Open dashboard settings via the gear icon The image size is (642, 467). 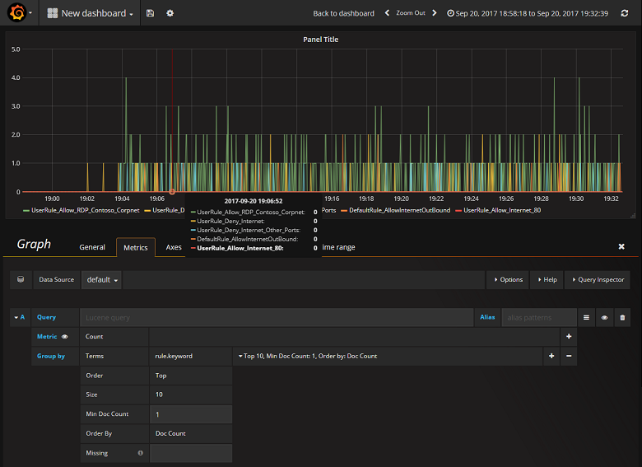(170, 13)
